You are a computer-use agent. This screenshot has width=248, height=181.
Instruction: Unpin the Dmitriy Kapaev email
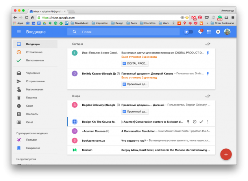point(208,74)
